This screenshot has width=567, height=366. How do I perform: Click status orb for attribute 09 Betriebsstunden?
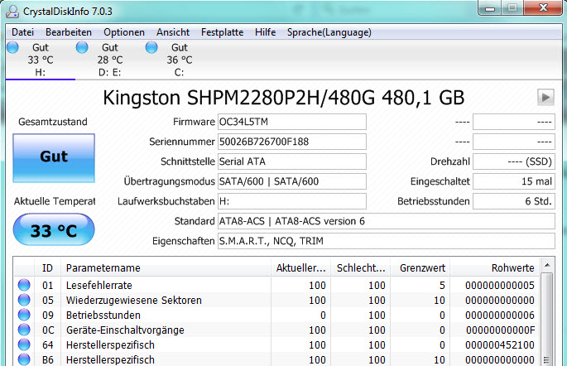pos(24,315)
